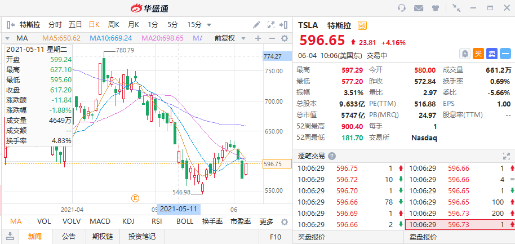Open the 公告 tab
The height and width of the screenshot is (244, 515).
tap(69, 237)
